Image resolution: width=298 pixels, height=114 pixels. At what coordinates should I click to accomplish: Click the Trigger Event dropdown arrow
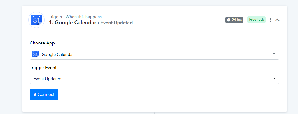[x=274, y=79]
